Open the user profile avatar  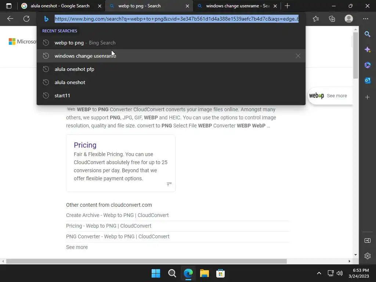click(x=349, y=19)
